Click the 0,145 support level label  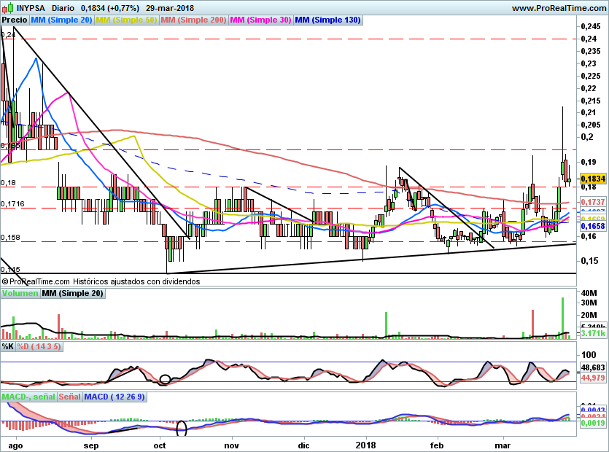(x=10, y=269)
